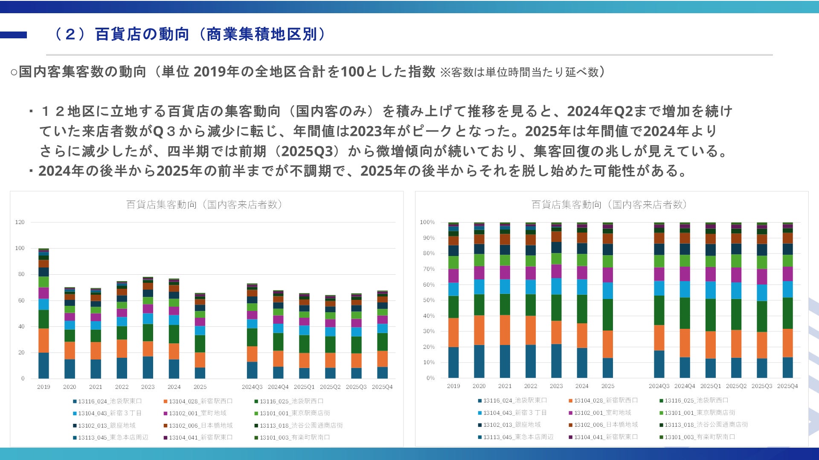Click the slide title 百貨店の動向（商業集積地区別）
Image resolution: width=819 pixels, height=460 pixels.
[190, 34]
